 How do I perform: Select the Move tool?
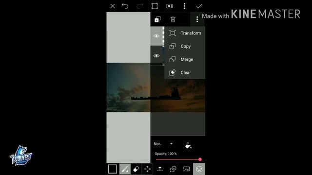[x=147, y=169]
